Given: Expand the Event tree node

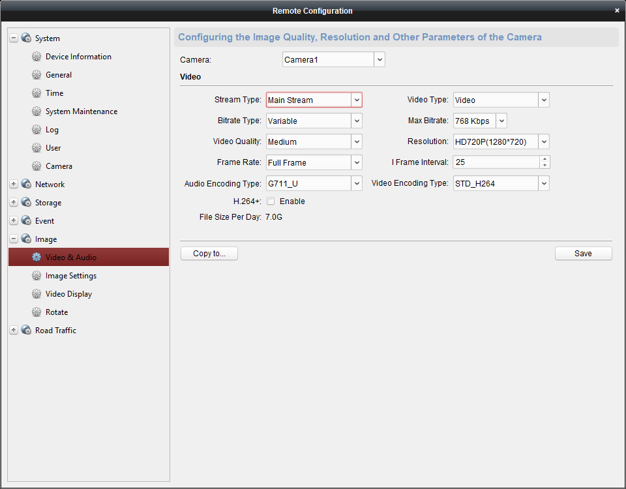Looking at the screenshot, I should coord(14,221).
